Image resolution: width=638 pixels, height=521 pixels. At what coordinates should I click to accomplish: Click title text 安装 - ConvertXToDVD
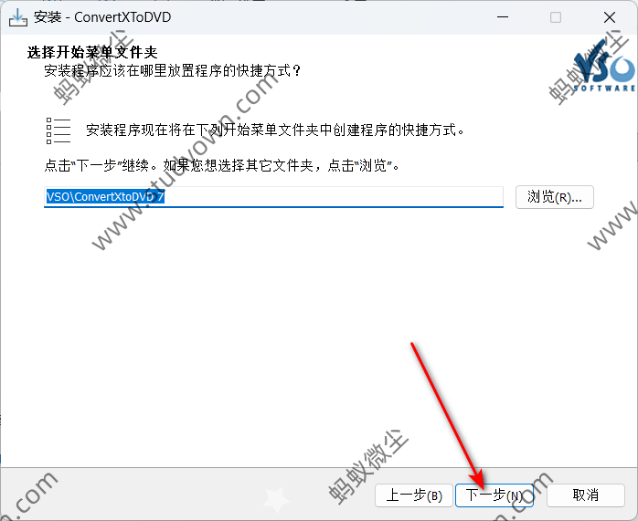(x=102, y=17)
